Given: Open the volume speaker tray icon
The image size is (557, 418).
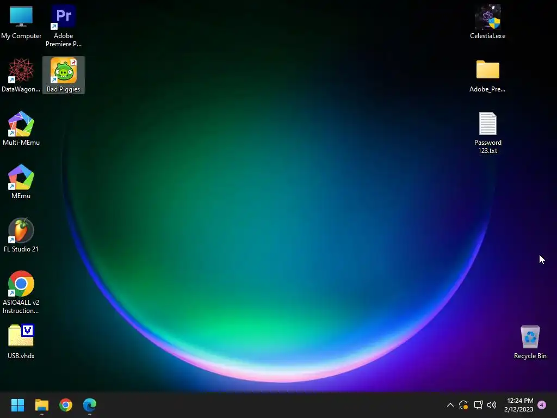Looking at the screenshot, I should pyautogui.click(x=492, y=405).
